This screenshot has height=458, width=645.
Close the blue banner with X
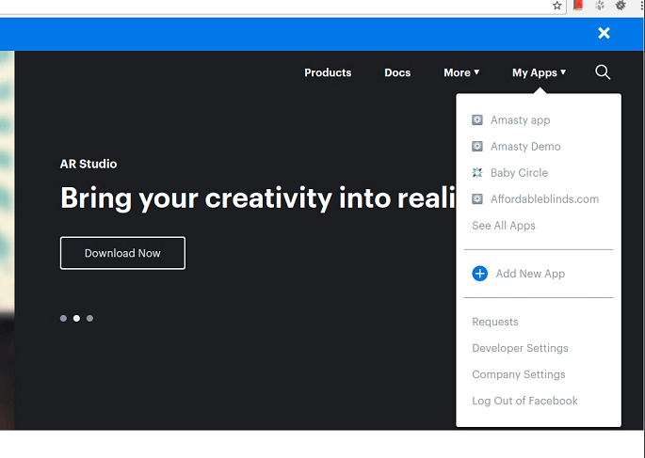tap(604, 33)
